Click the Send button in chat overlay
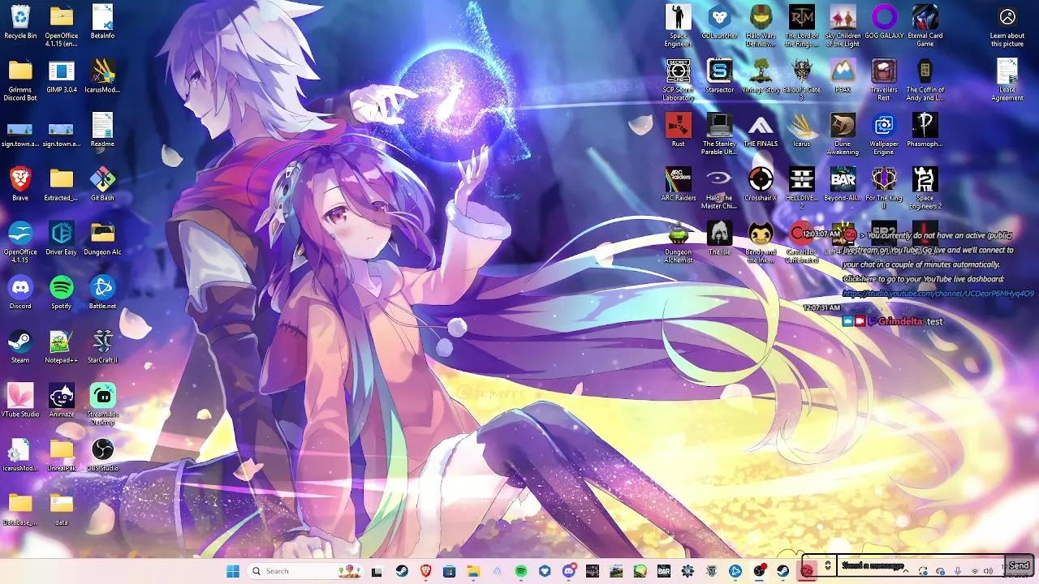 (x=1019, y=565)
